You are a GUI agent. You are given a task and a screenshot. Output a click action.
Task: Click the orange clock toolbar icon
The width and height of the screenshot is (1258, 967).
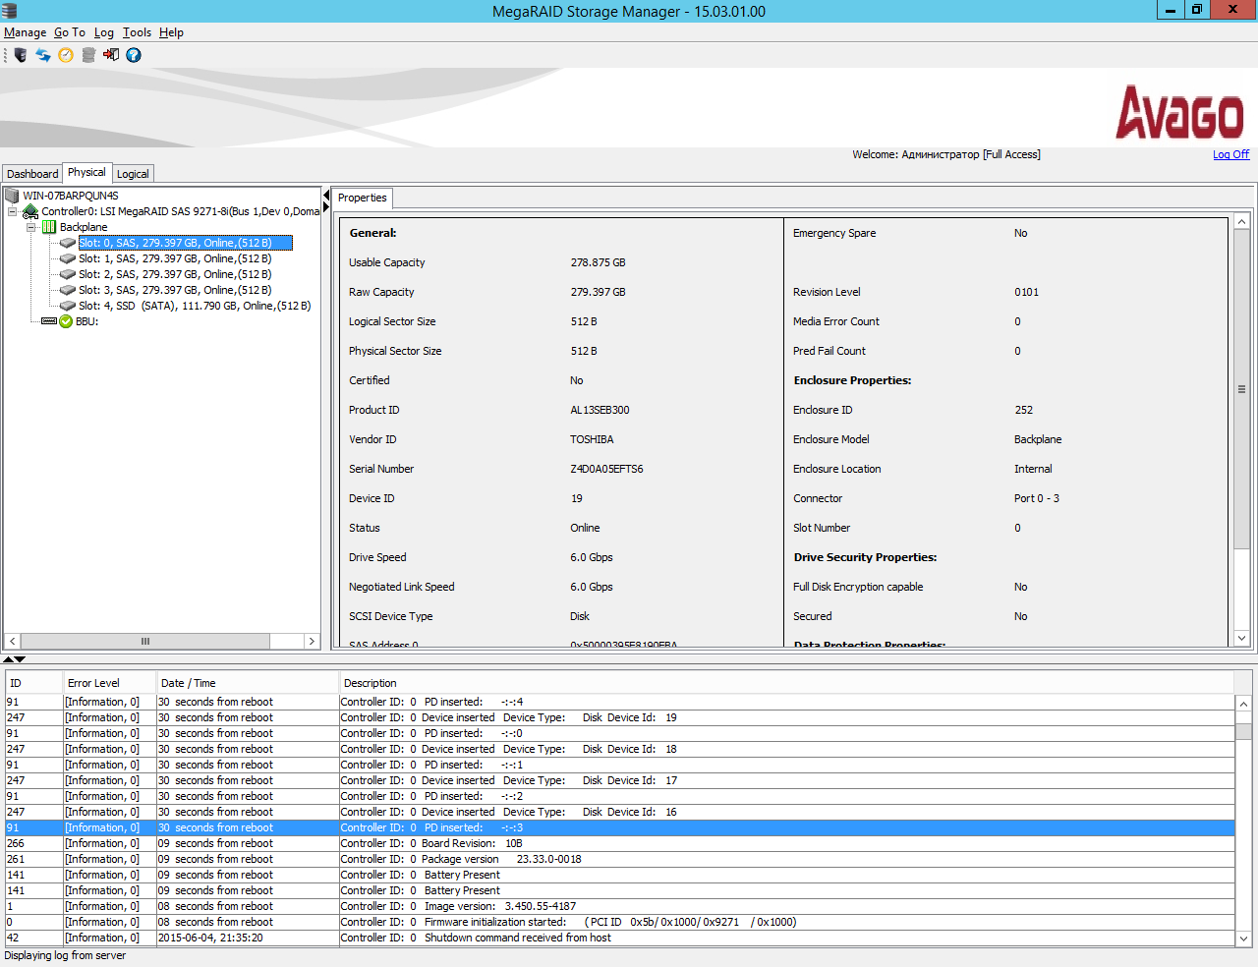click(66, 55)
